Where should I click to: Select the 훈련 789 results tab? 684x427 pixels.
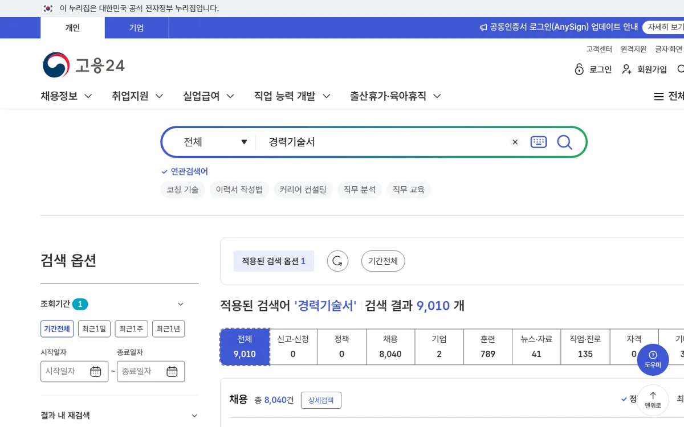click(488, 347)
